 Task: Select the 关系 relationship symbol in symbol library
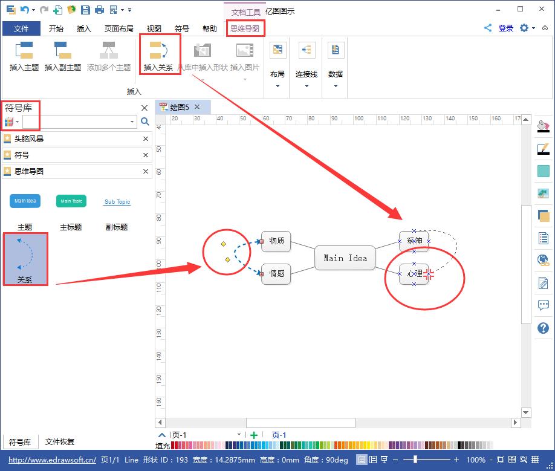[x=25, y=259]
